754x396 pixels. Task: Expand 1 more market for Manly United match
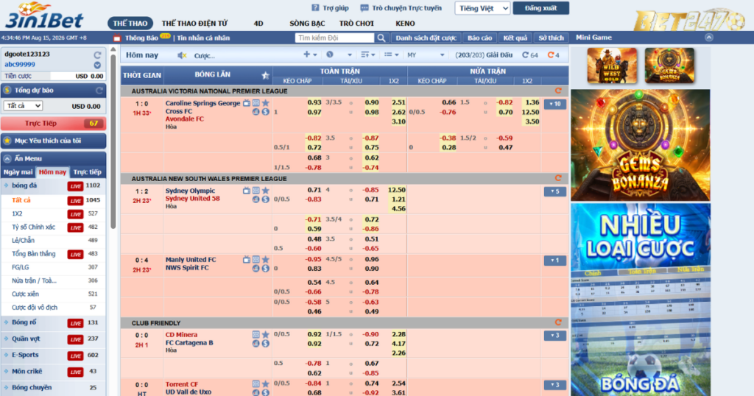555,261
